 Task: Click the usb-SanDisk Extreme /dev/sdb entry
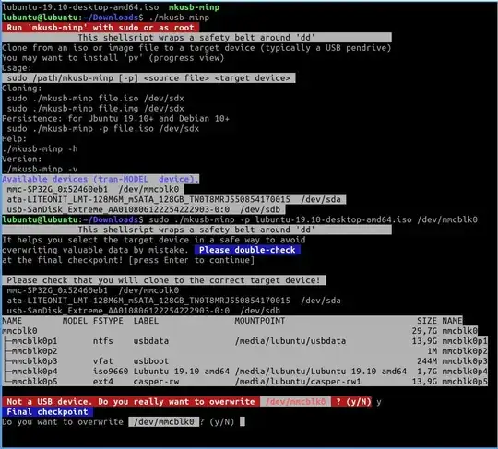144,209
